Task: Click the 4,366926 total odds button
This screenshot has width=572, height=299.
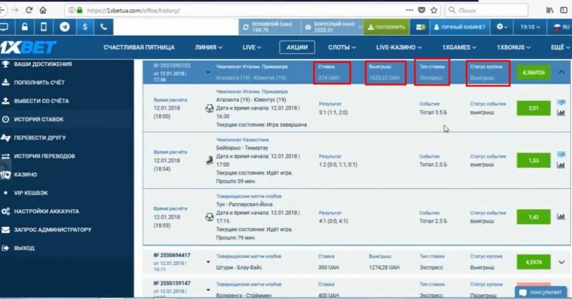Action: 533,73
